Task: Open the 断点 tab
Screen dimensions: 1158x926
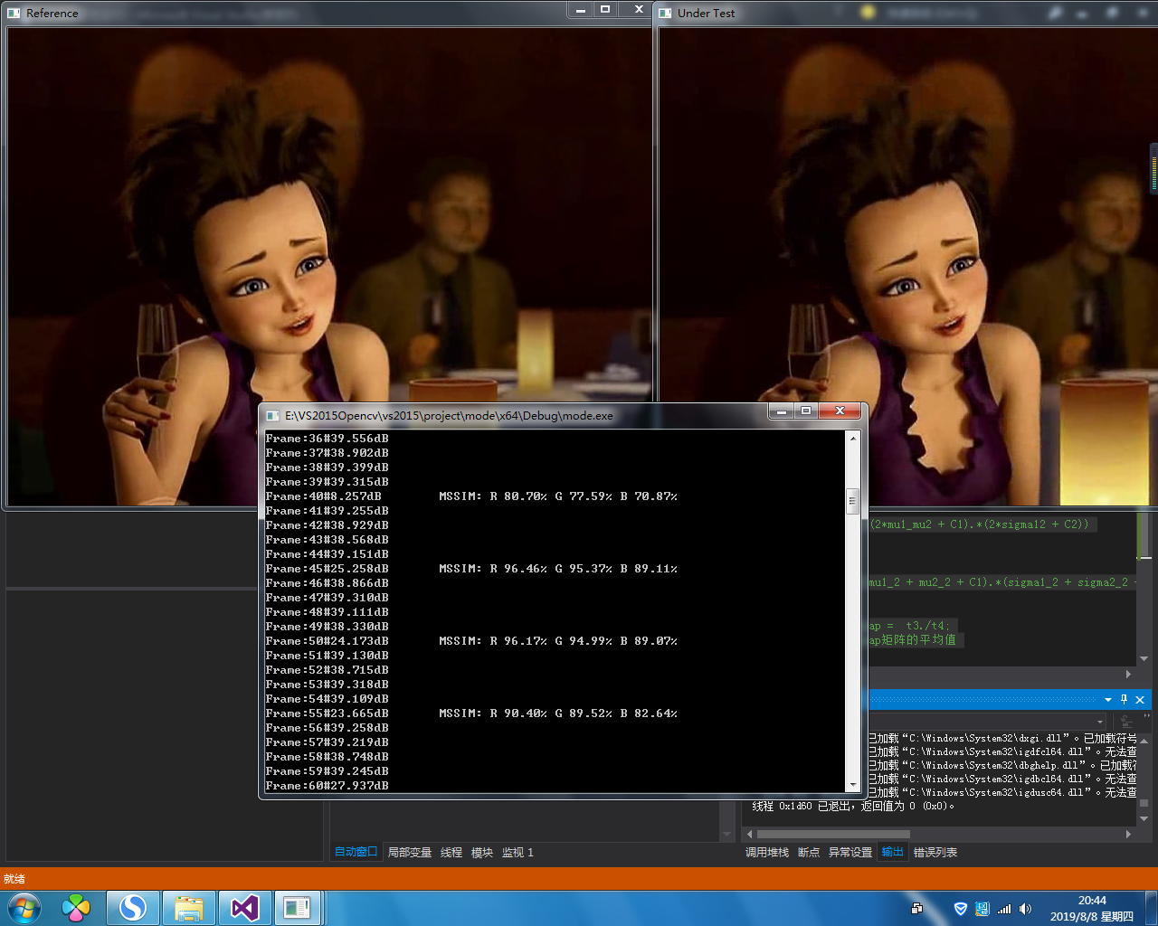Action: (809, 852)
